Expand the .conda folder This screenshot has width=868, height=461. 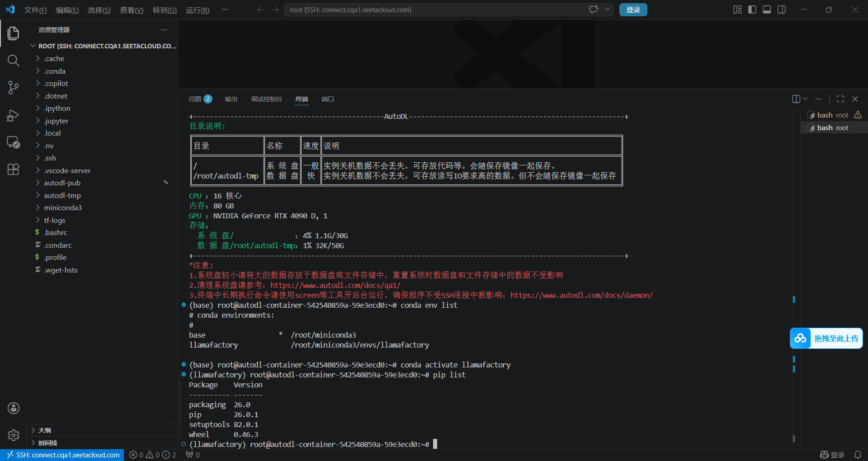pos(102,71)
